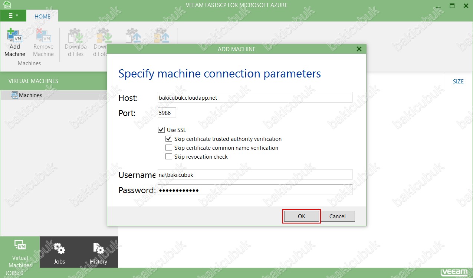Click the Veeam logo in status bar

[x=454, y=273]
